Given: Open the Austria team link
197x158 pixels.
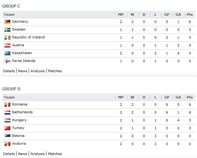Looking at the screenshot, I should pyautogui.click(x=18, y=45).
